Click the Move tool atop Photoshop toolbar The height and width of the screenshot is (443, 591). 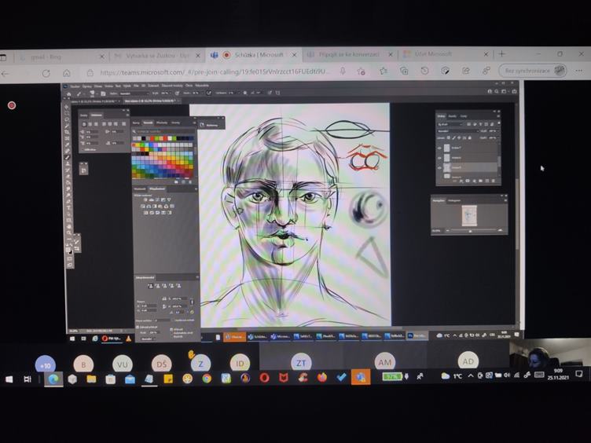coord(68,108)
